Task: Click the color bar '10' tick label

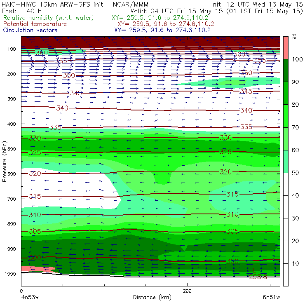Action: 295,264
